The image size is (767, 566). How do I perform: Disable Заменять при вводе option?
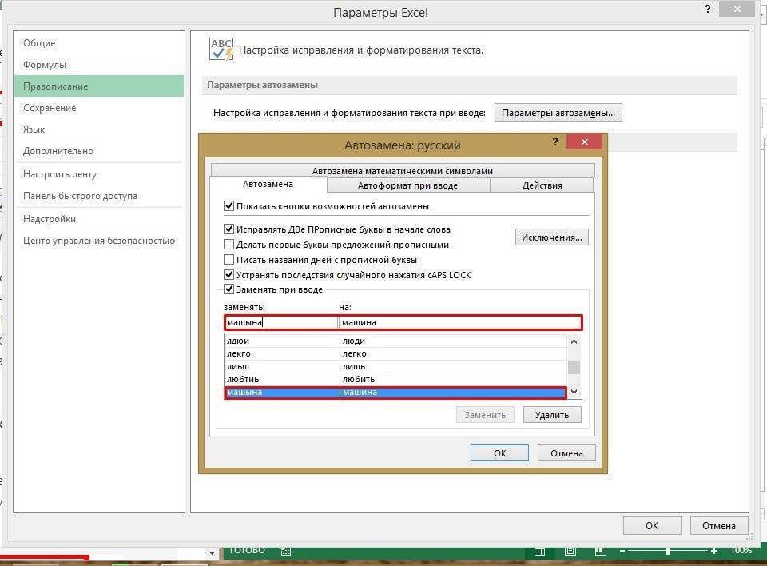(x=228, y=289)
